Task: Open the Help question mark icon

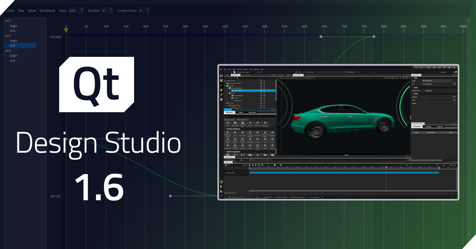Action: pyautogui.click(x=221, y=100)
